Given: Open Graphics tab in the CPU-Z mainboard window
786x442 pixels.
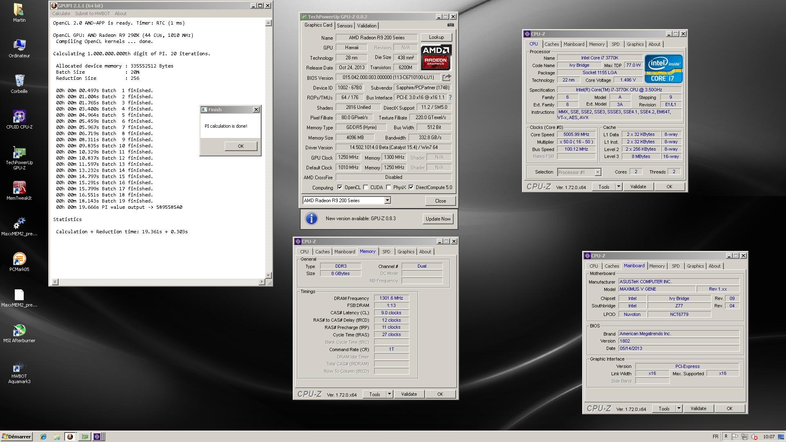Looking at the screenshot, I should click(695, 266).
